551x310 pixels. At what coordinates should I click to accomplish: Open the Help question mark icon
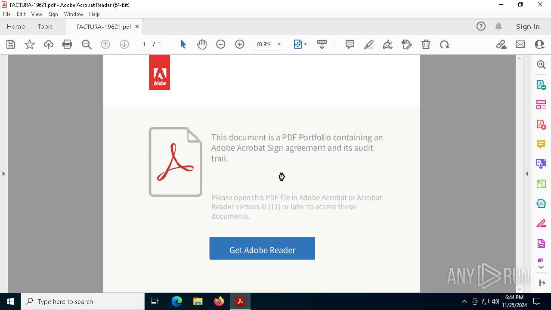pos(481,26)
